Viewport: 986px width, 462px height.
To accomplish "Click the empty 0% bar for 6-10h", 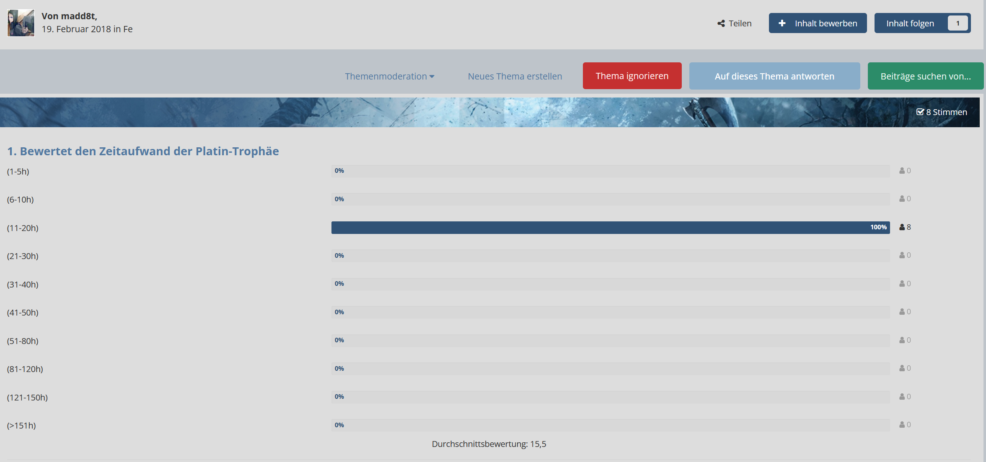I will tap(610, 199).
